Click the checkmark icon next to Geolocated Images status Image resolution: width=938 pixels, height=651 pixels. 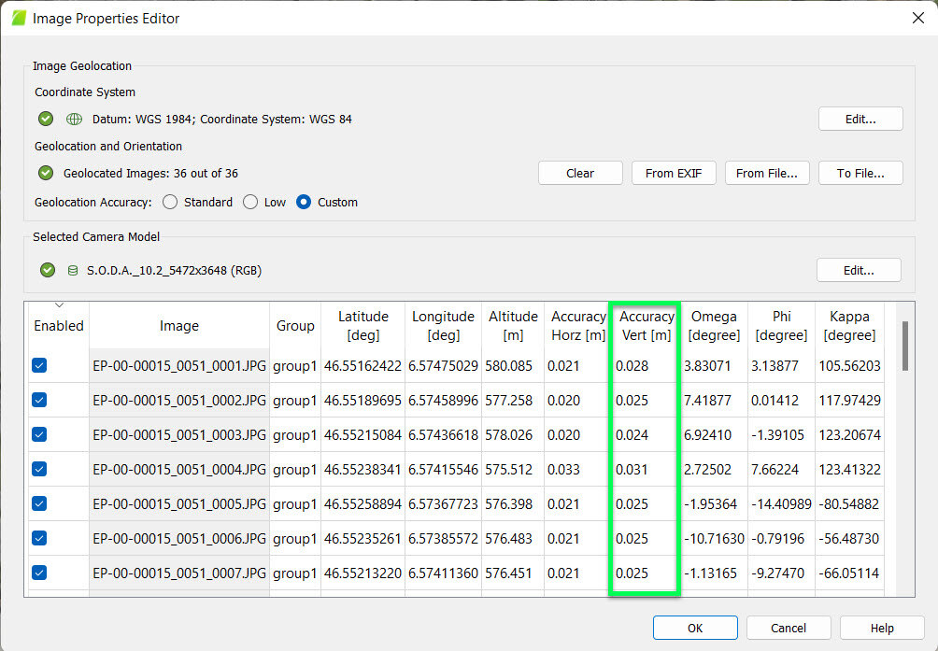45,172
